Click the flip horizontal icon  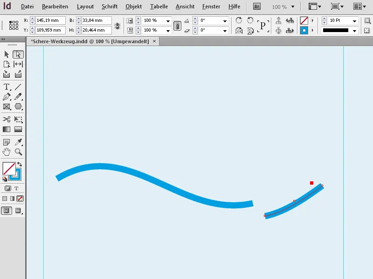click(x=239, y=31)
